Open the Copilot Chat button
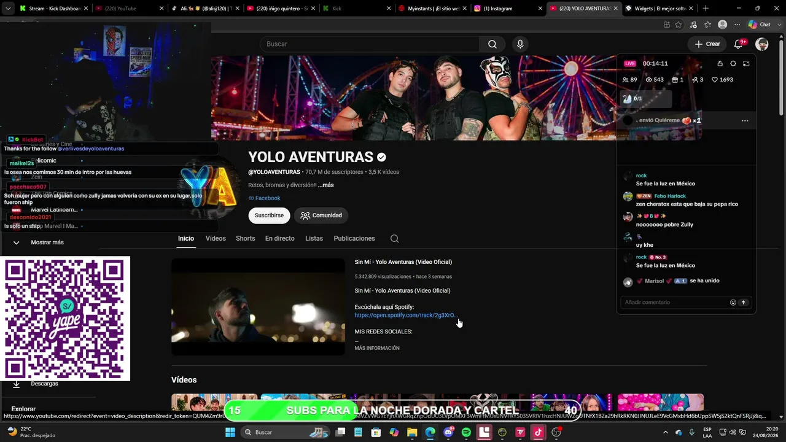The image size is (786, 442). 760,25
